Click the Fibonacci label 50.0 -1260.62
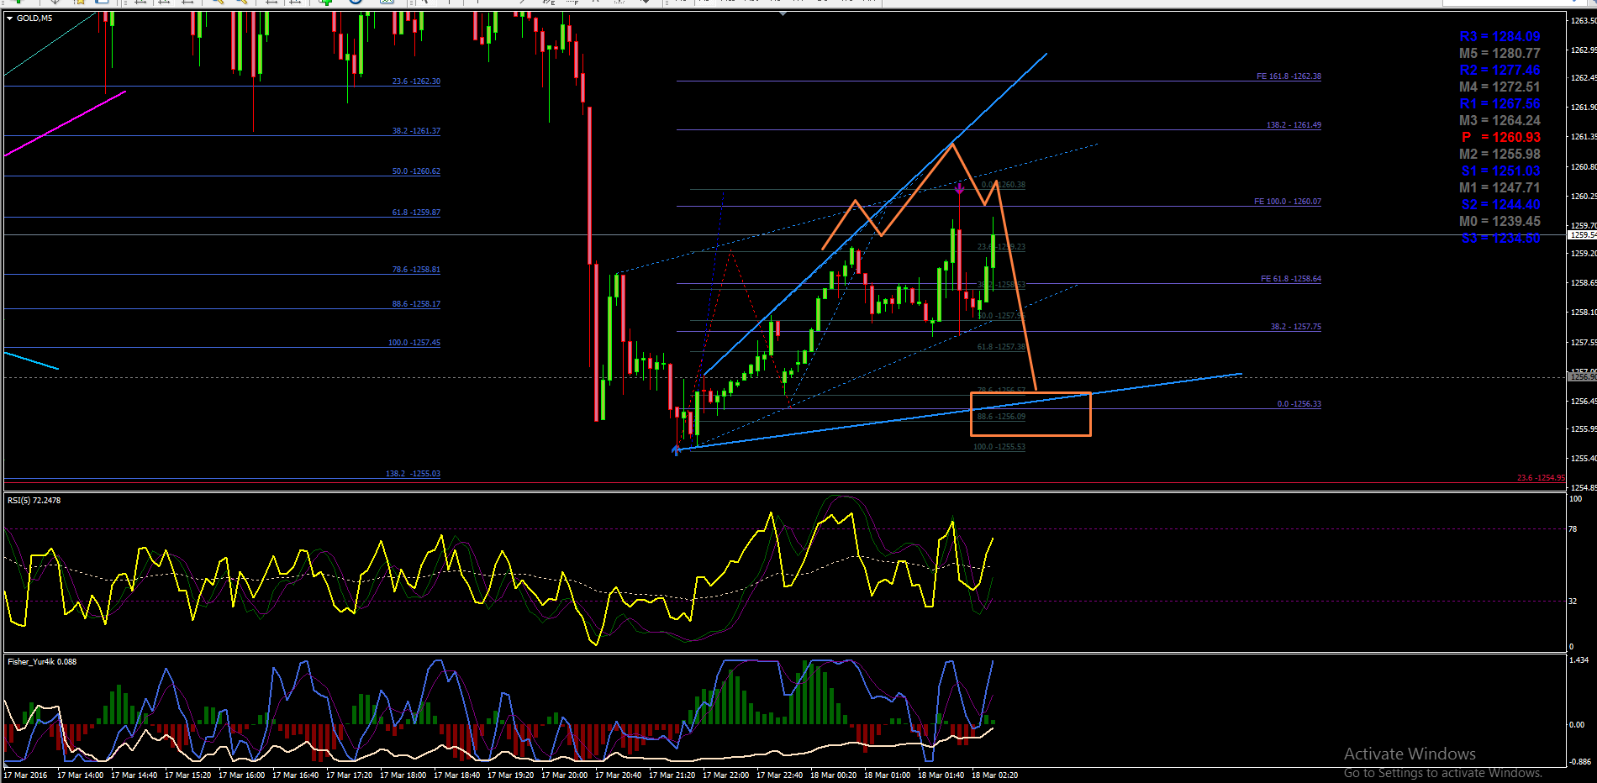This screenshot has width=1597, height=783. 416,171
